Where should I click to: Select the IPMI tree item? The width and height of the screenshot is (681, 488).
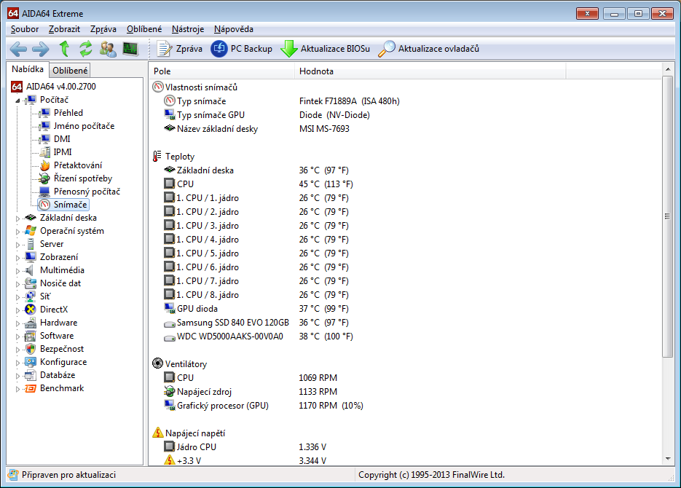(x=63, y=152)
